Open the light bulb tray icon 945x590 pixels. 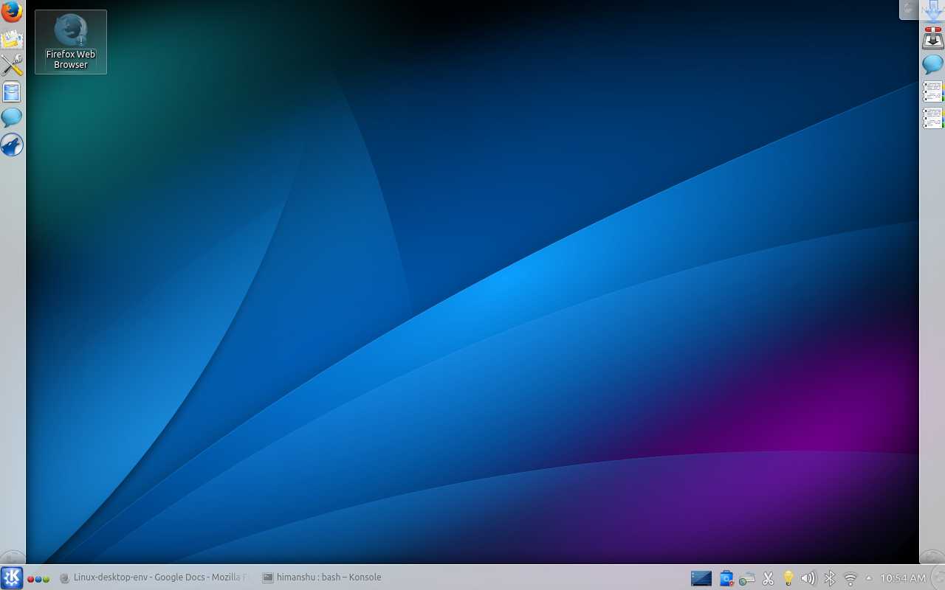click(x=788, y=578)
